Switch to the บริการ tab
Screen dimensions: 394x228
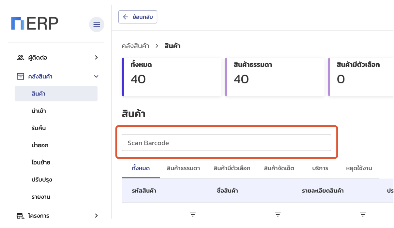click(320, 168)
